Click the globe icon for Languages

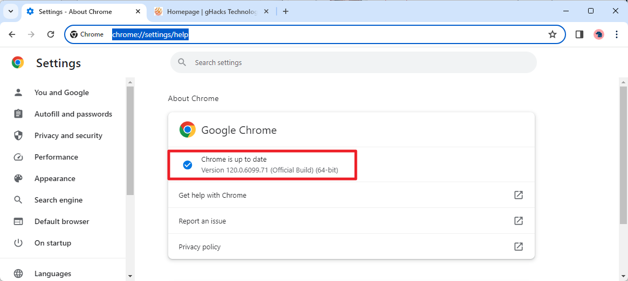18,273
